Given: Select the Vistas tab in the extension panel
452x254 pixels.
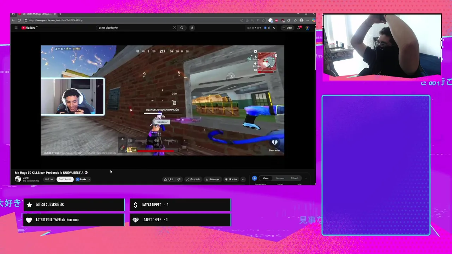Looking at the screenshot, I should [x=266, y=178].
